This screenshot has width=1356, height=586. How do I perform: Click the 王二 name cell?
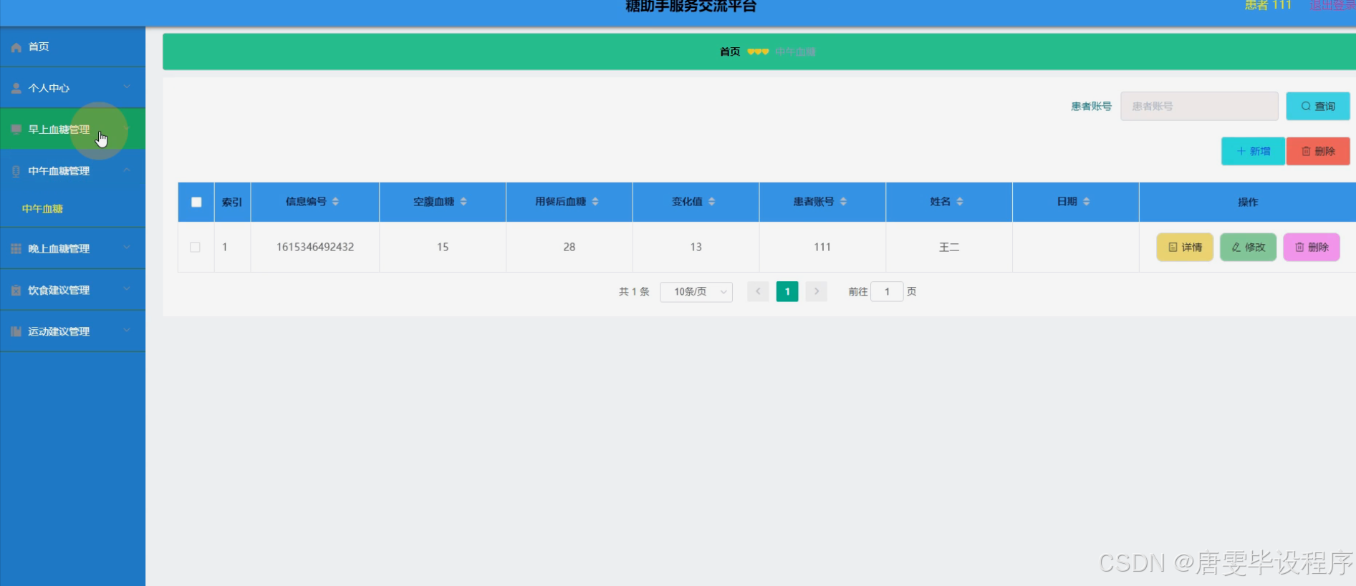tap(949, 247)
